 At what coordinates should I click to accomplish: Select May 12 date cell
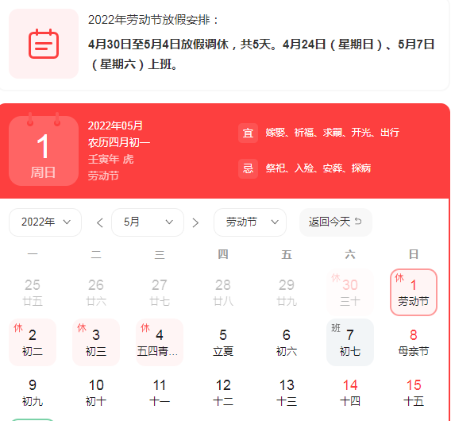(223, 392)
